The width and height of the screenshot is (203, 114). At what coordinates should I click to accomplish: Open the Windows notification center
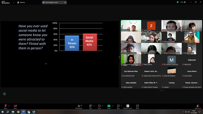(200, 112)
